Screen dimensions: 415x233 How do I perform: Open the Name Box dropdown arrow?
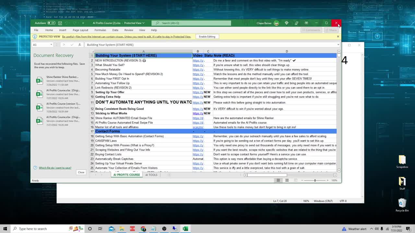(51, 45)
